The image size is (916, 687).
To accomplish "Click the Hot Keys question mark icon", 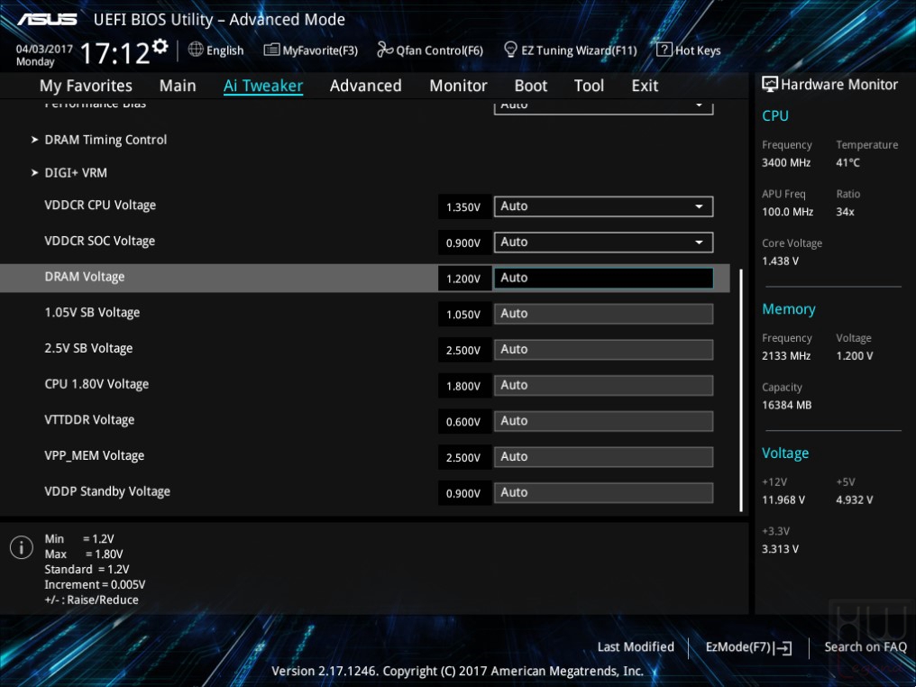I will [x=664, y=50].
